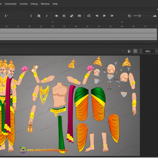Toggle the Loop playback icon
Image resolution: width=158 pixels, height=158 pixels.
pyautogui.click(x=89, y=16)
